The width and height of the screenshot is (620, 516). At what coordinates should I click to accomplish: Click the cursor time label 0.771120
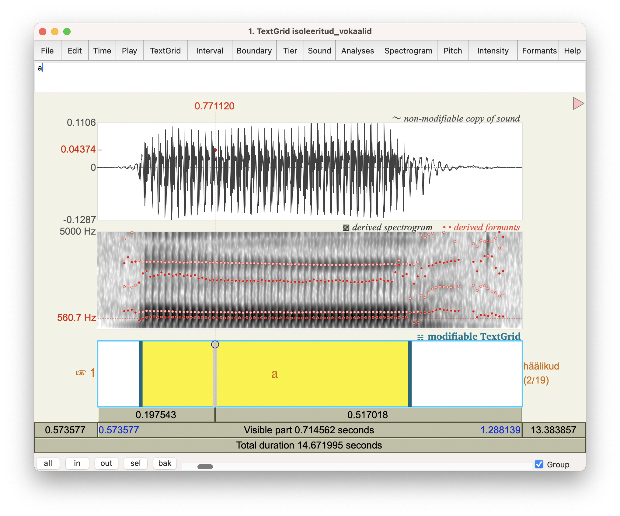(214, 106)
